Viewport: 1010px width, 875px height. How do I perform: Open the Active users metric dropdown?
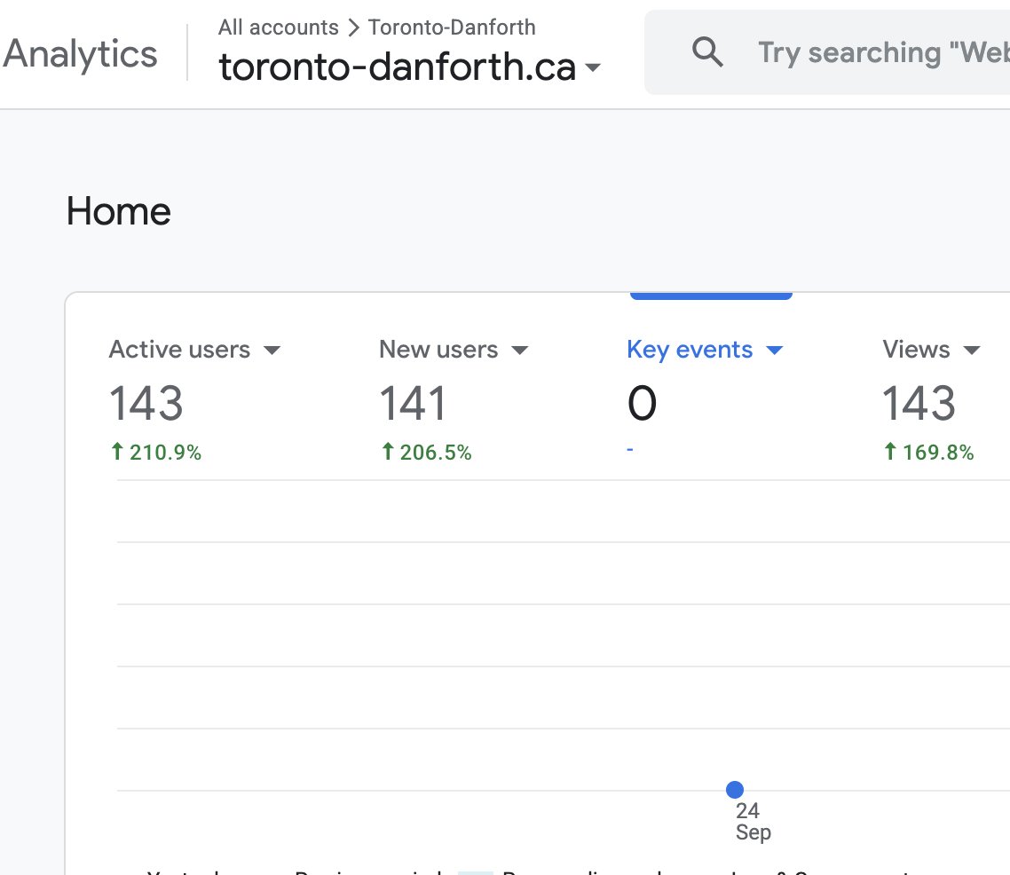[272, 351]
